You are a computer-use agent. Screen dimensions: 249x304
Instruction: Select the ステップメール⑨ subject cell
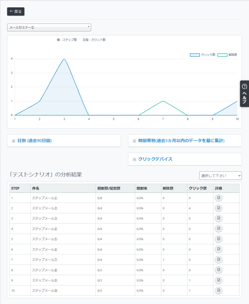click(63, 280)
